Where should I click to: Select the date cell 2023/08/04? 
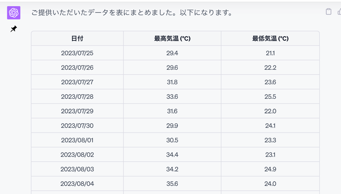coord(77,184)
